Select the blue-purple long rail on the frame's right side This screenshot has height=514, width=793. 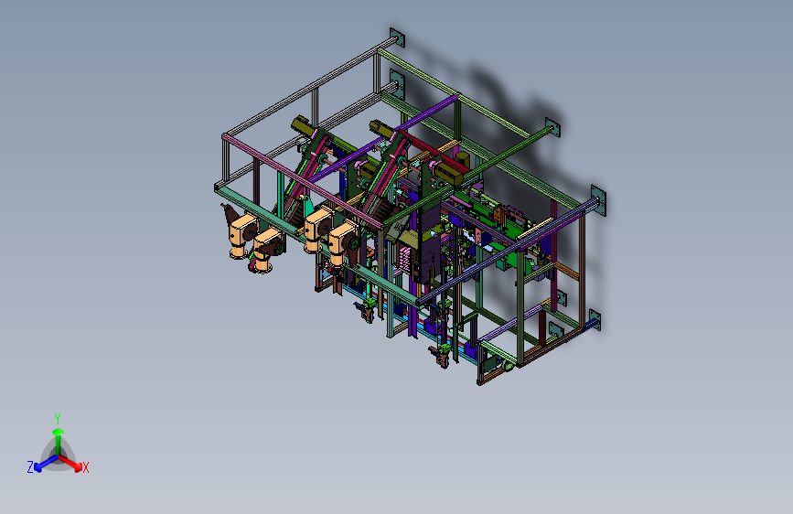[508, 252]
